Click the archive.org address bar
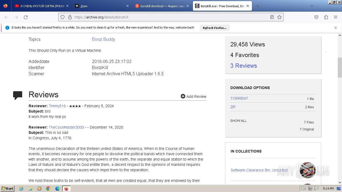 point(170,17)
